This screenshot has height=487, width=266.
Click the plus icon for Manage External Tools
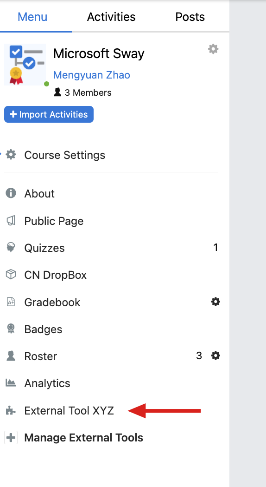pyautogui.click(x=11, y=438)
